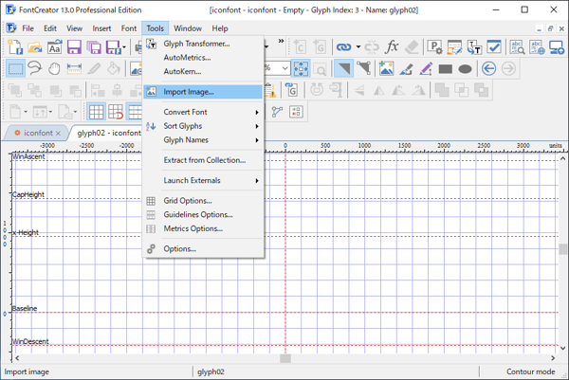The width and height of the screenshot is (569, 380).
Task: Select the knife brush draw icon
Action: [406, 68]
